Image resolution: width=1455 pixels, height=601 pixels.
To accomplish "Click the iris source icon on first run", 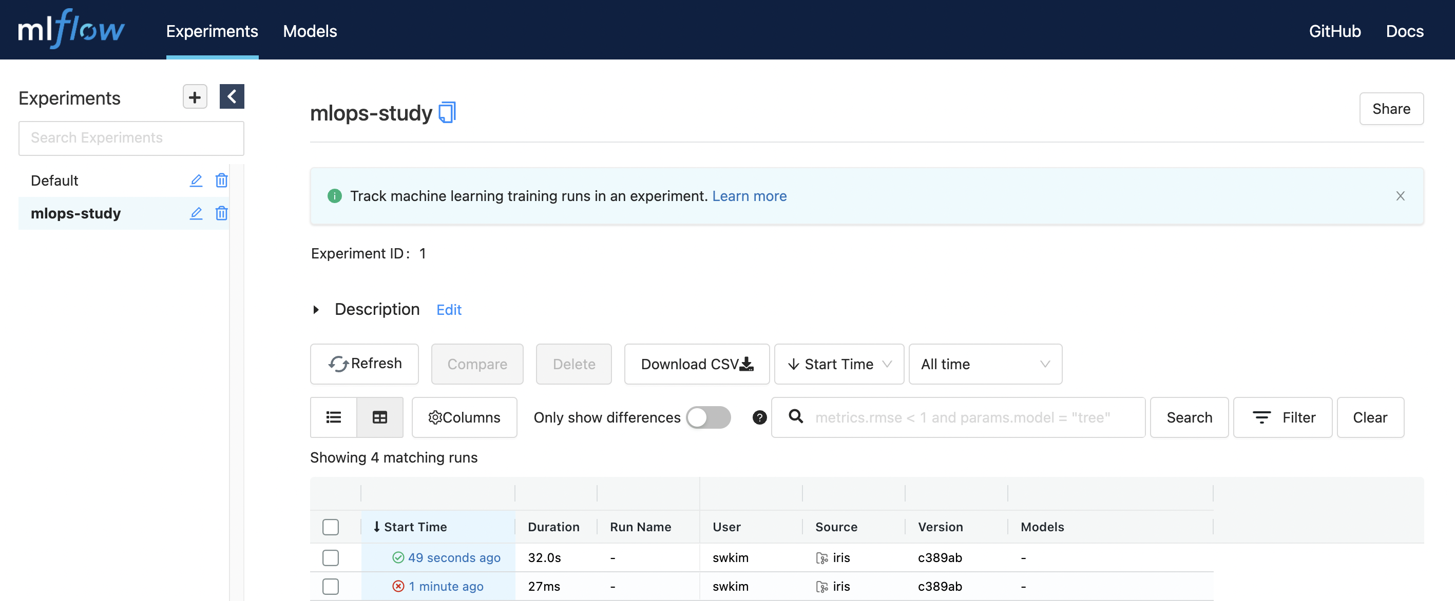I will coord(822,557).
